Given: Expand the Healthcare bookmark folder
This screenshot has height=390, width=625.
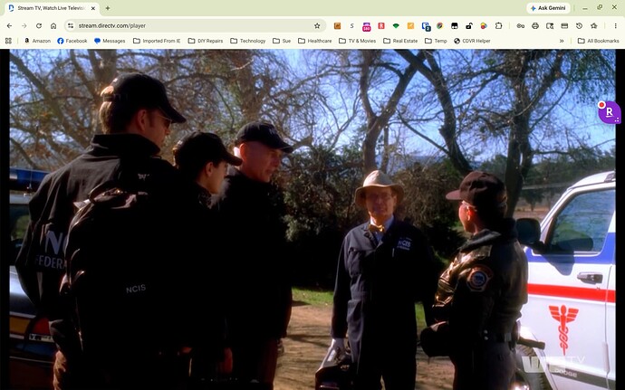Looking at the screenshot, I should [x=314, y=41].
